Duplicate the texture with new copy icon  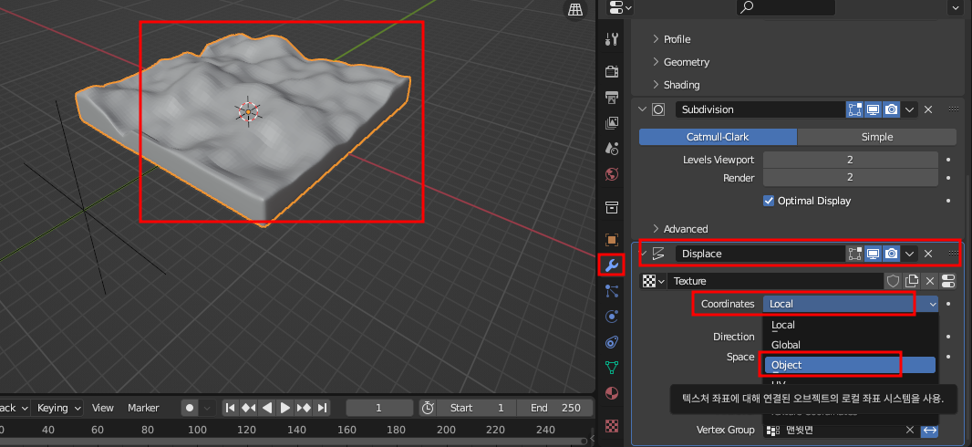(911, 281)
